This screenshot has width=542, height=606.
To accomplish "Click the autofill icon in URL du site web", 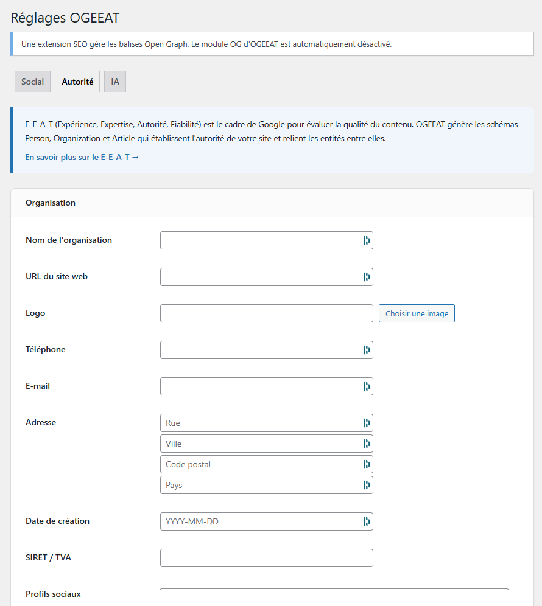I will coord(366,277).
